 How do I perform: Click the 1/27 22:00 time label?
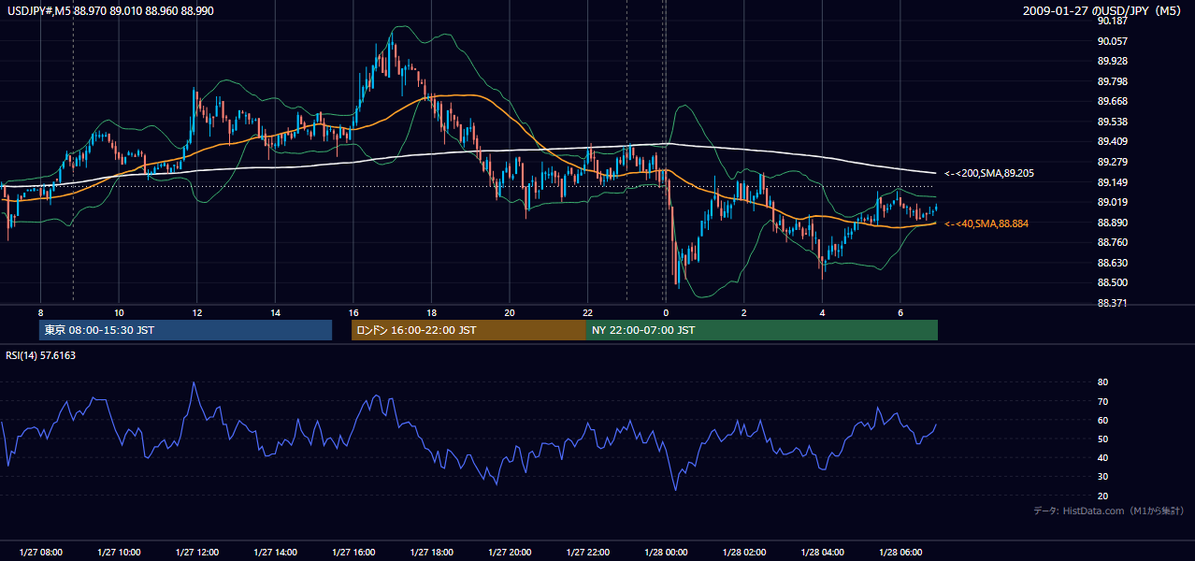coord(587,553)
